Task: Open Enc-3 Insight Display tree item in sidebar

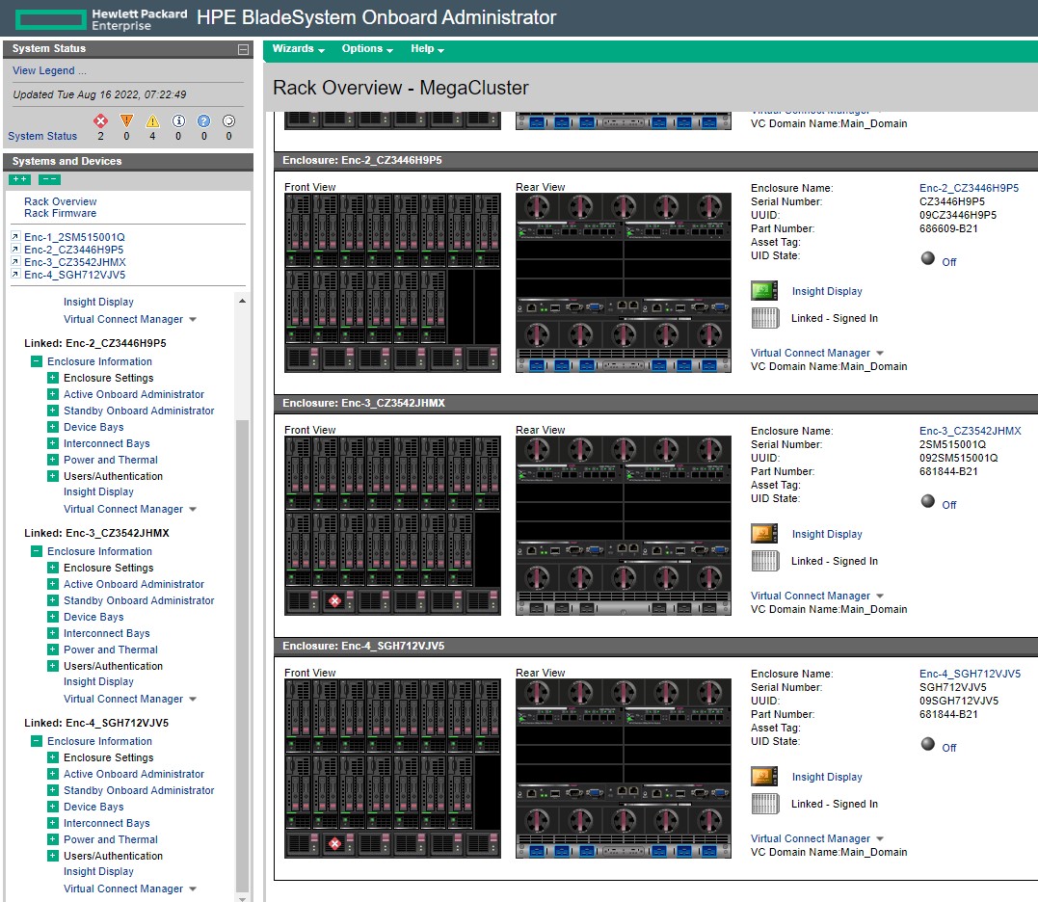Action: 98,681
